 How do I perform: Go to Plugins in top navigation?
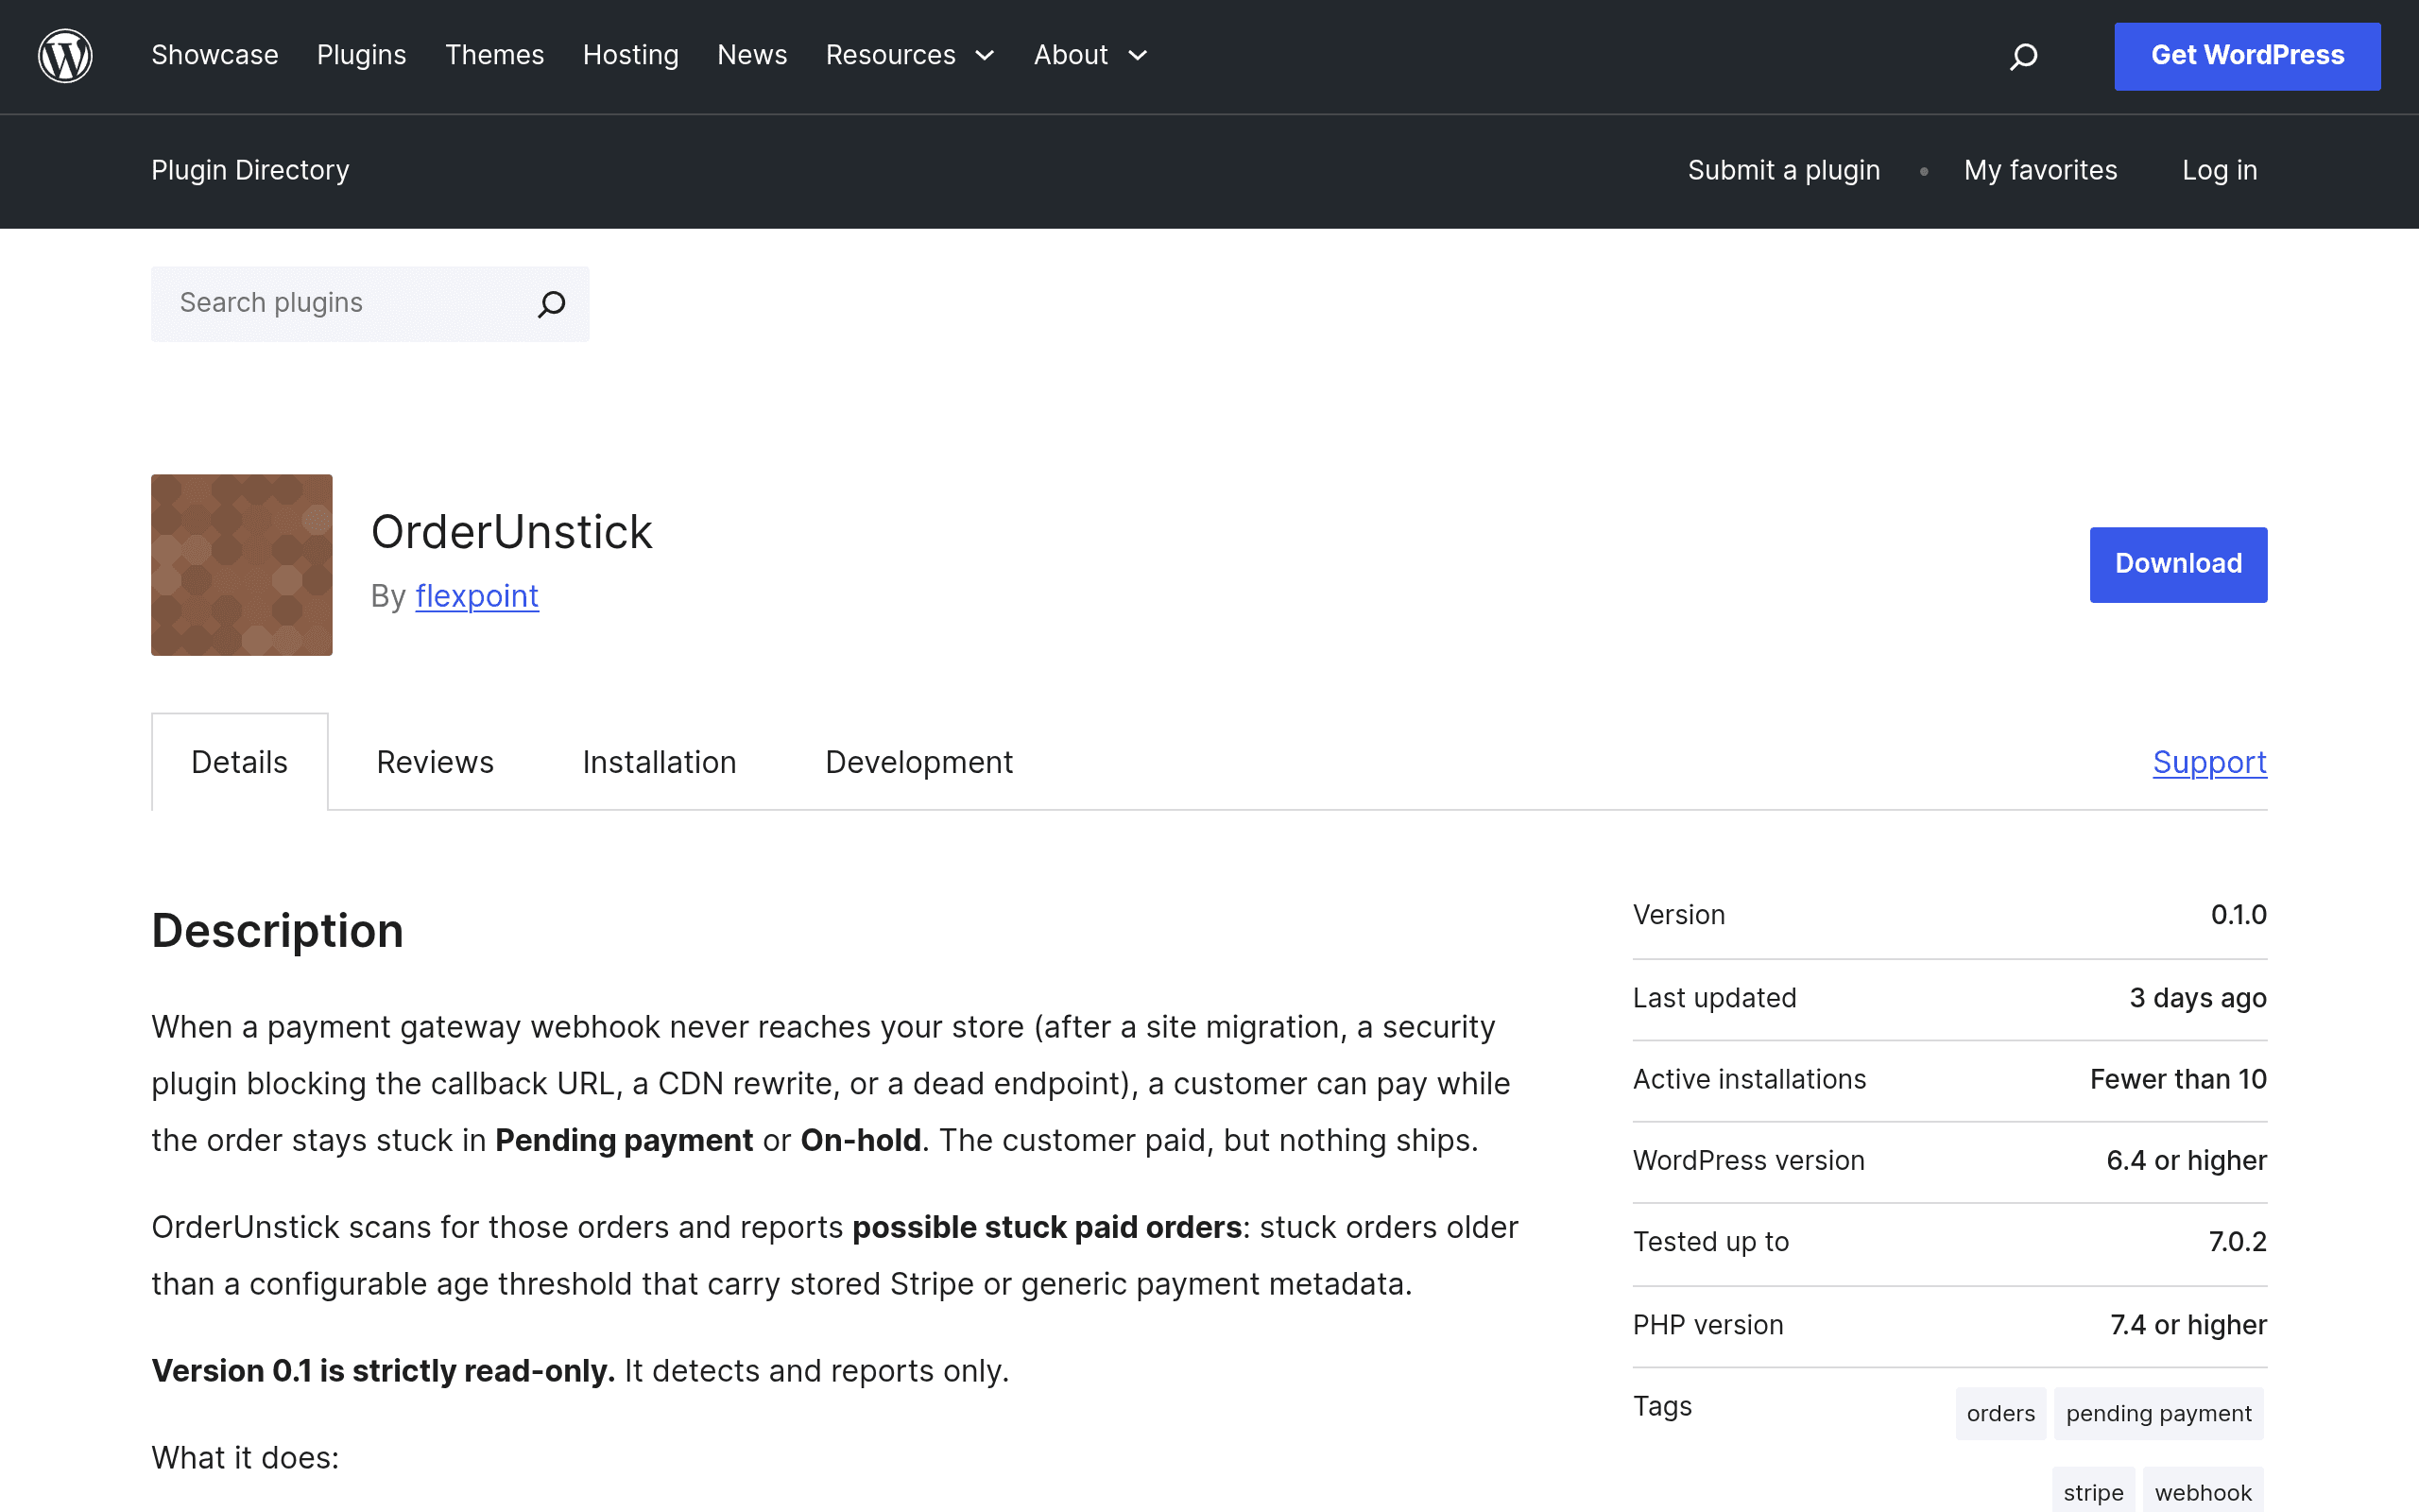pyautogui.click(x=362, y=55)
